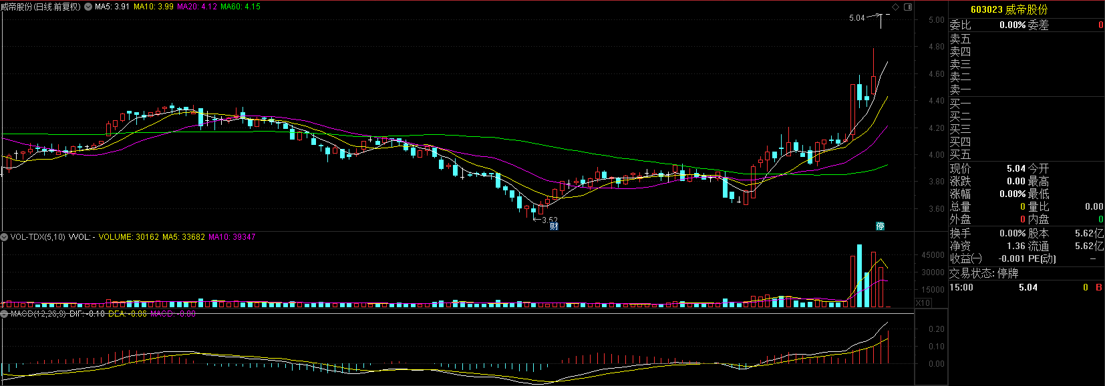Select the green MA60 indicator label
Viewport: 1105px width, 386px height.
[x=240, y=7]
